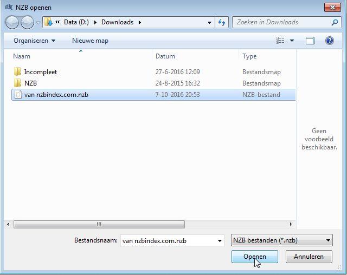Create a folder with Nieuwe map
Image resolution: width=347 pixels, height=275 pixels.
(91, 41)
